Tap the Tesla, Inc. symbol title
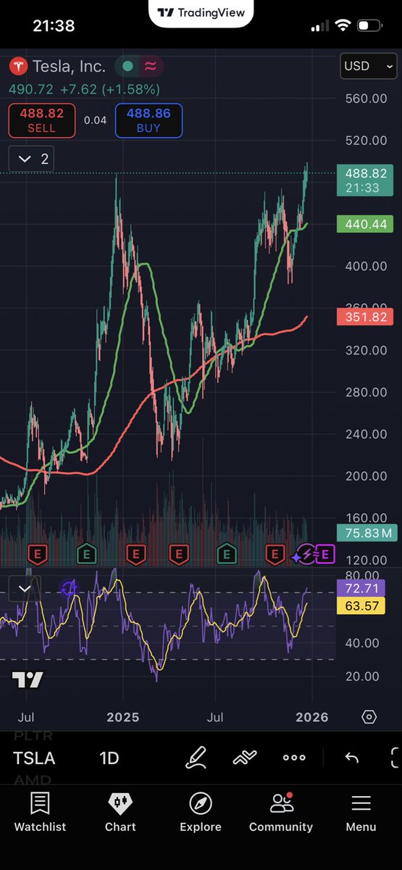Viewport: 402px width, 870px height. click(x=67, y=66)
